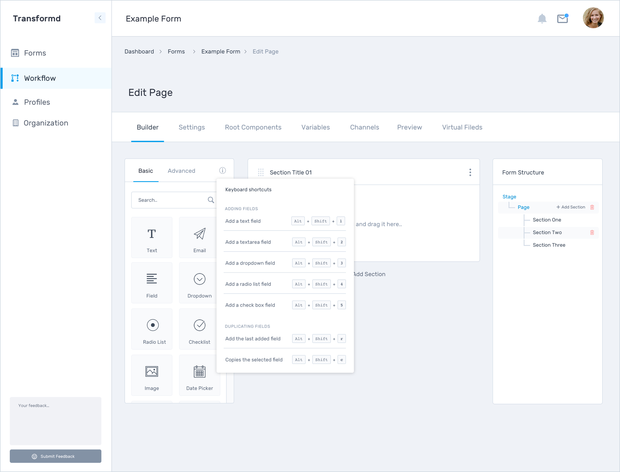Select the Radio List component
This screenshot has height=472, width=620.
pyautogui.click(x=152, y=329)
